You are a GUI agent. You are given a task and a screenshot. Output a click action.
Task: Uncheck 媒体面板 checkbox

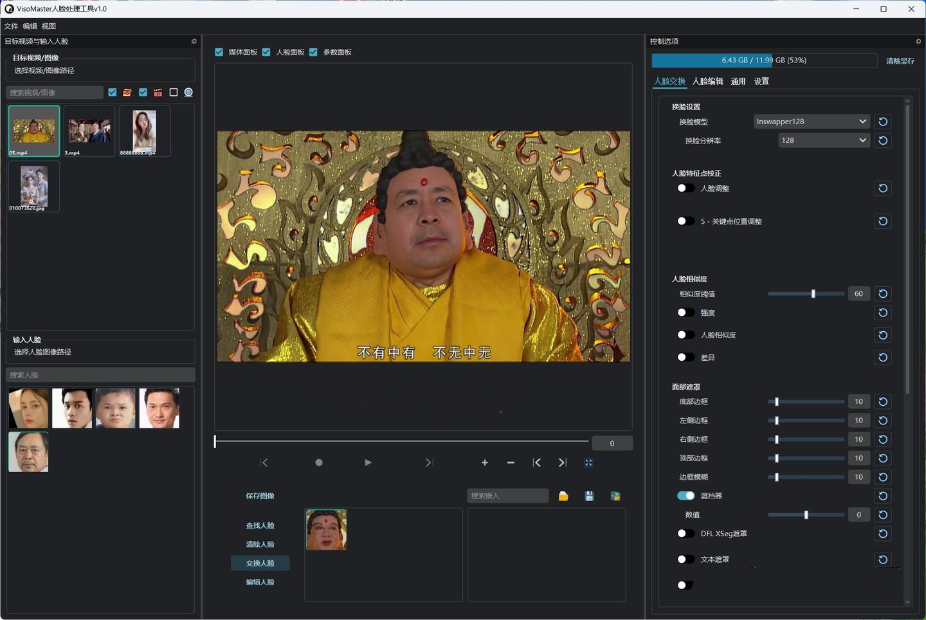[x=219, y=52]
